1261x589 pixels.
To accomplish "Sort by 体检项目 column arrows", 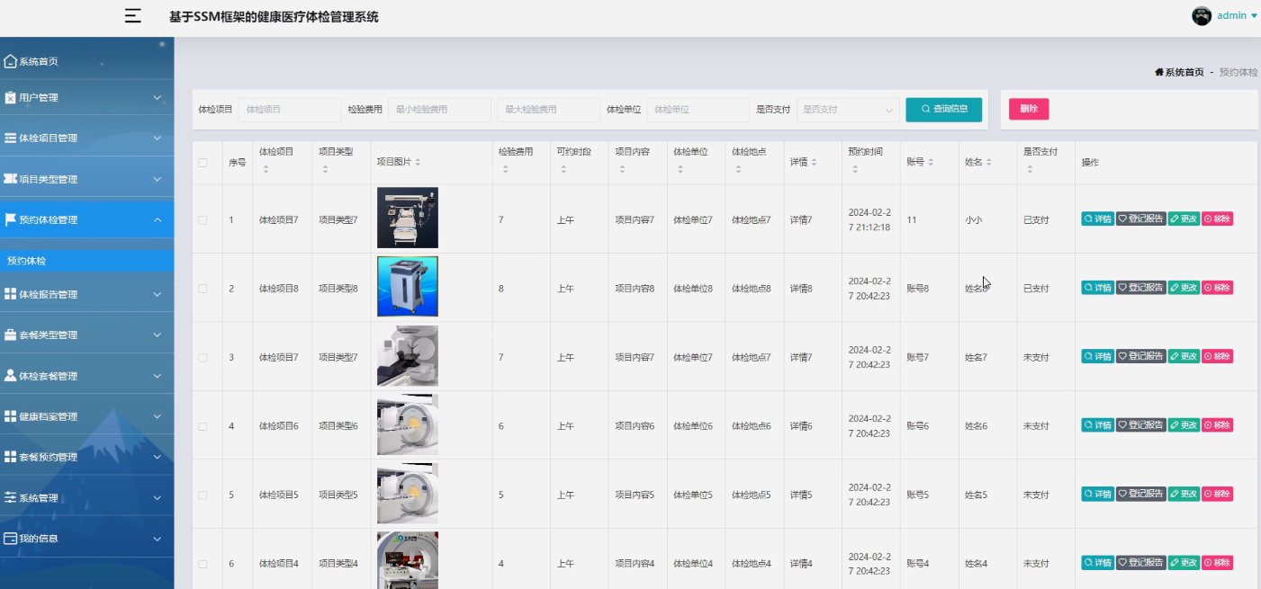I will point(266,170).
